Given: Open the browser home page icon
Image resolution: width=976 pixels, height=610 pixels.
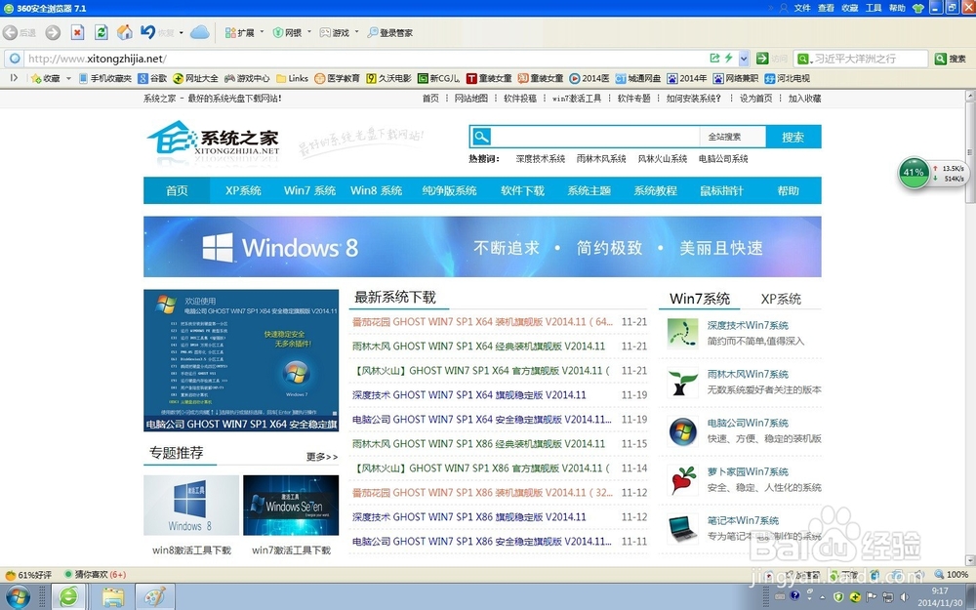Looking at the screenshot, I should (125, 32).
